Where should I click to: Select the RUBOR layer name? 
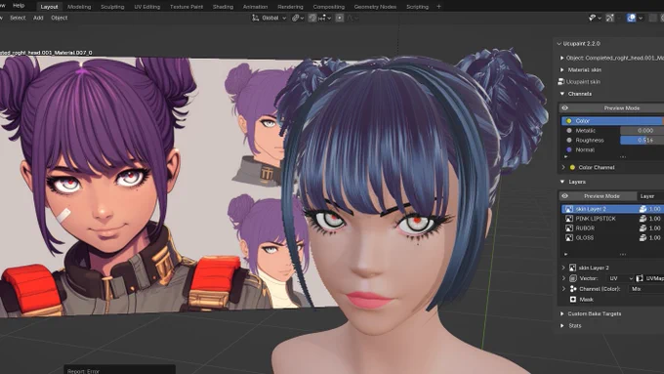click(x=585, y=229)
